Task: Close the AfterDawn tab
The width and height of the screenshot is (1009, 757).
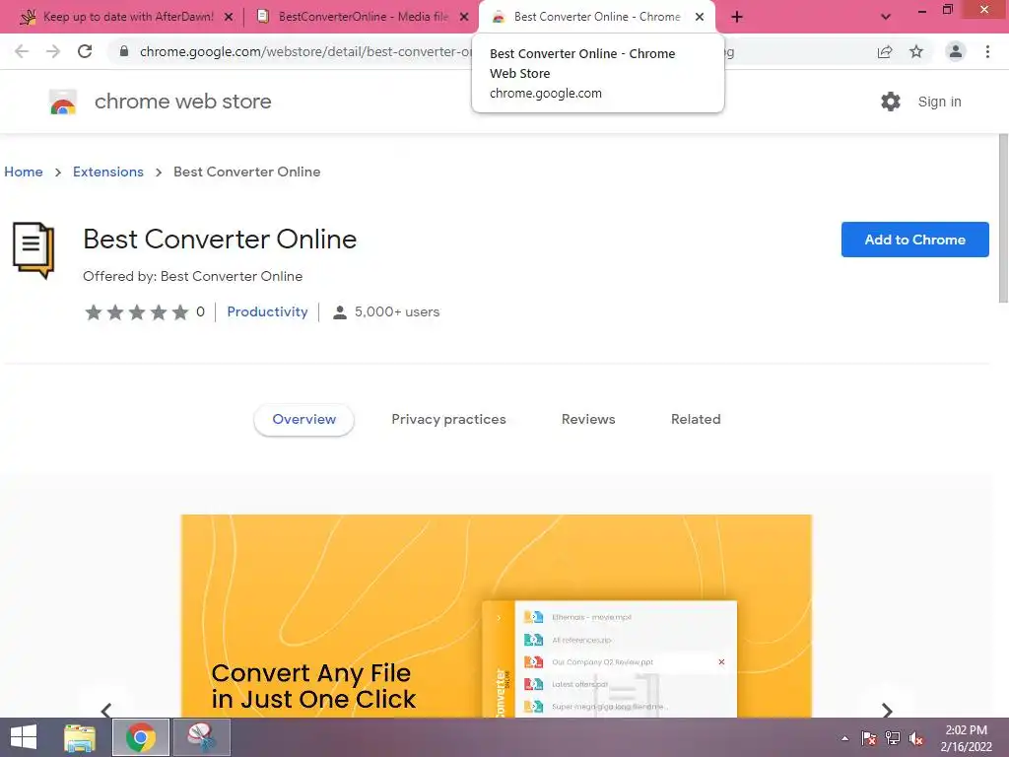Action: point(229,17)
